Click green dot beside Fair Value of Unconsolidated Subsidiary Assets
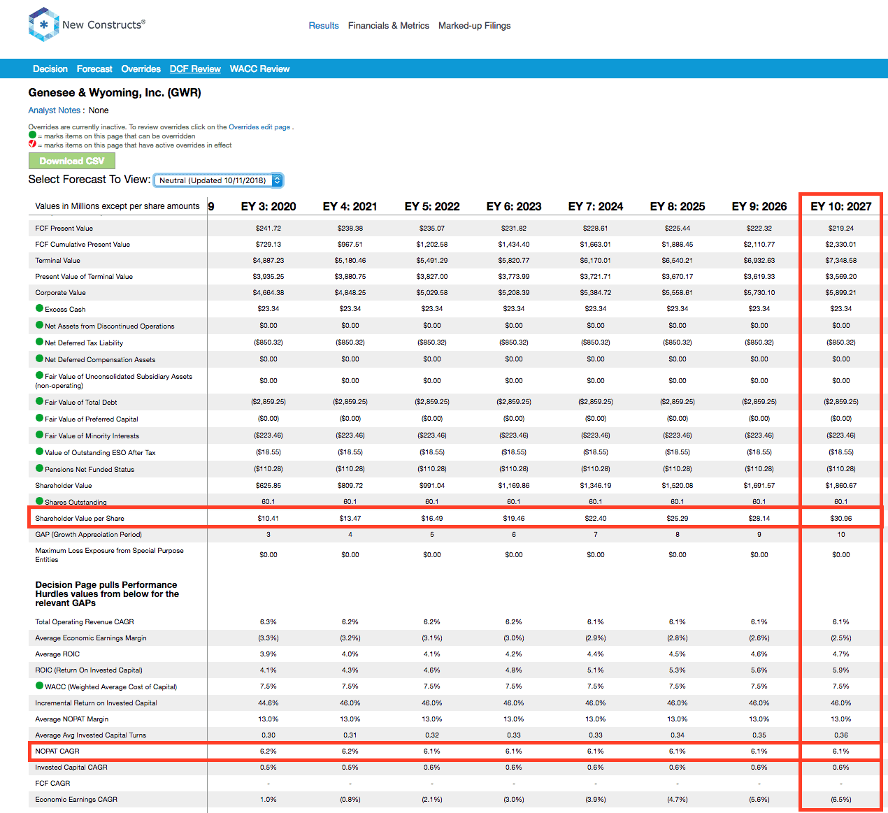The width and height of the screenshot is (888, 813). pos(40,375)
